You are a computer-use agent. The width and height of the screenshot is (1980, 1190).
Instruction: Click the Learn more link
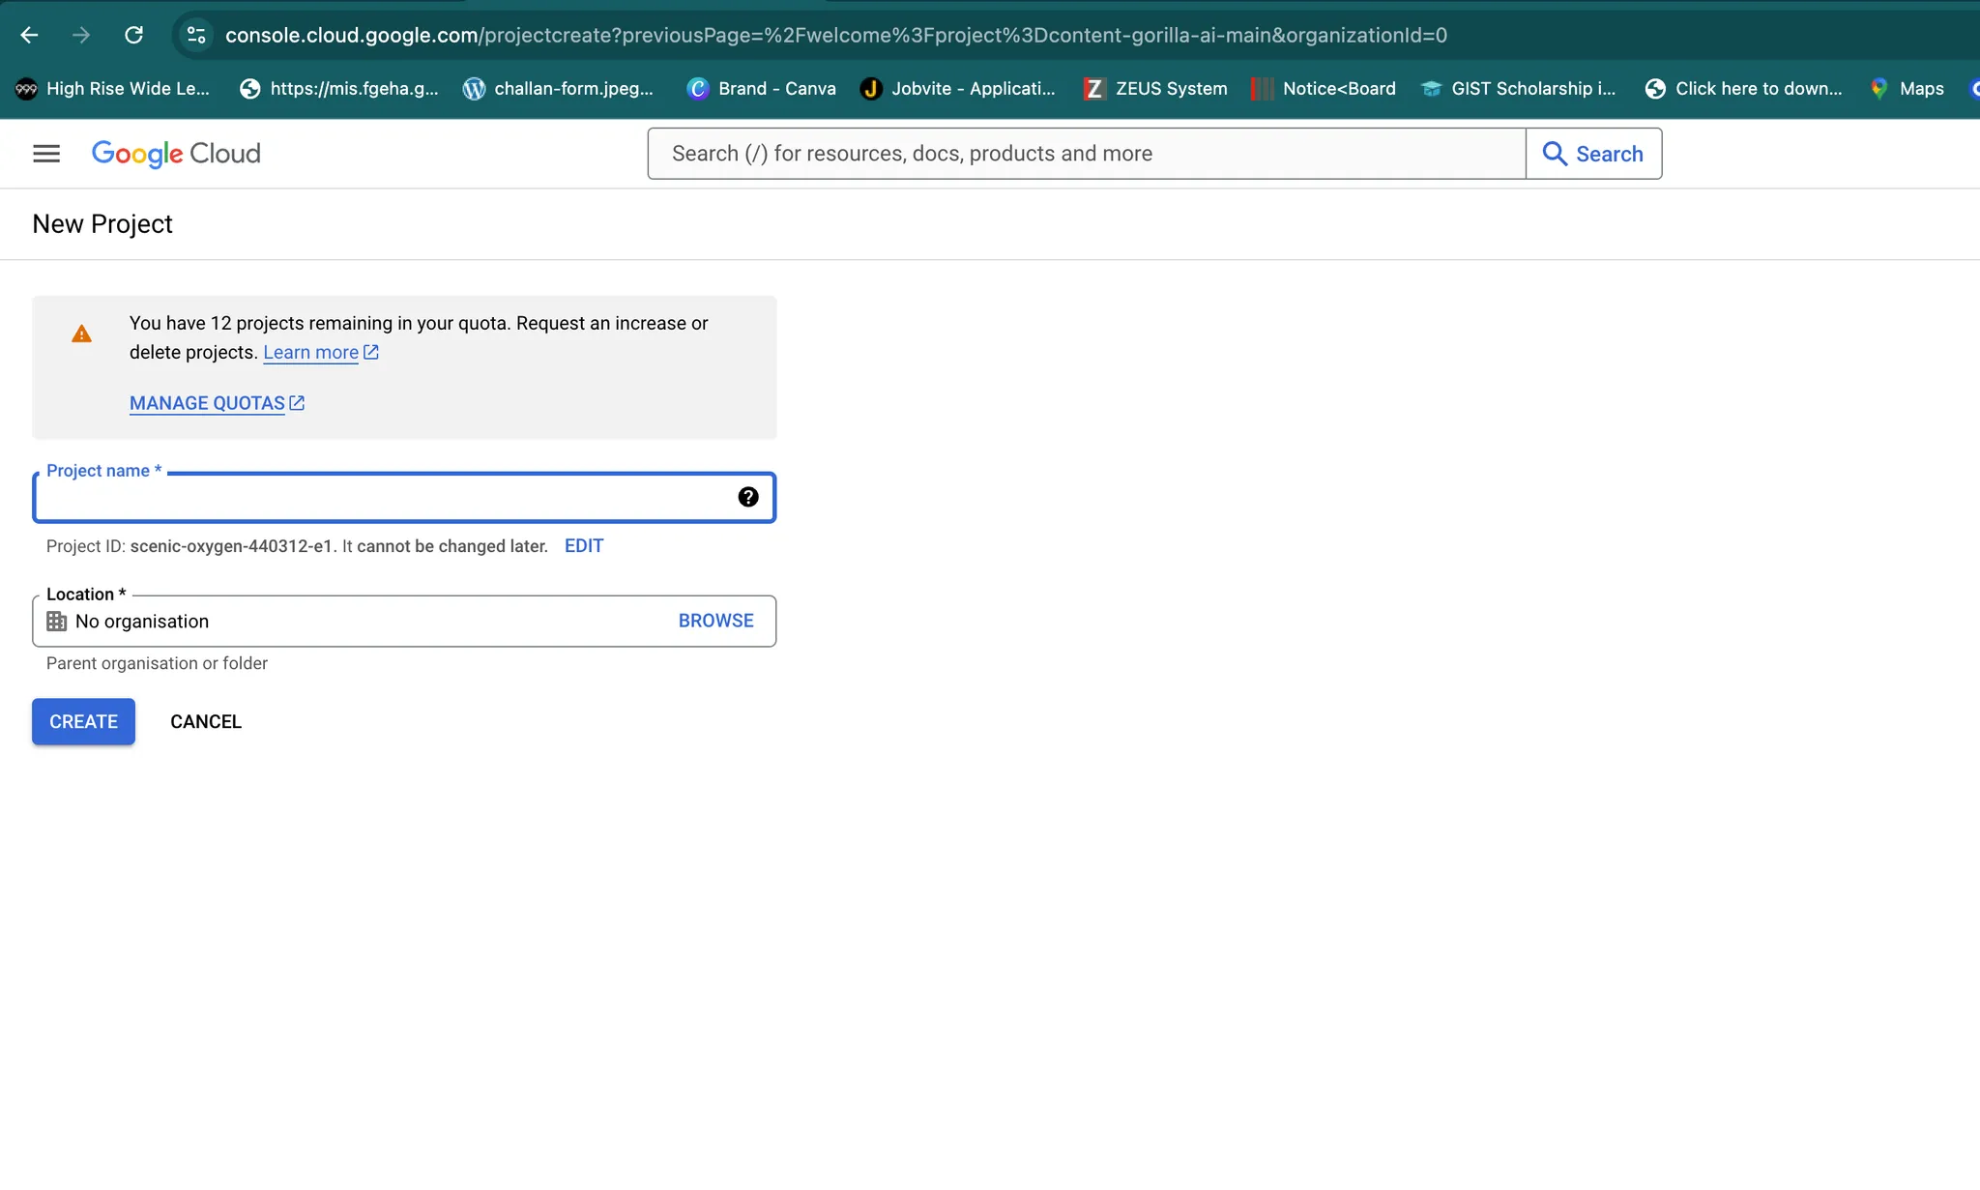point(311,353)
